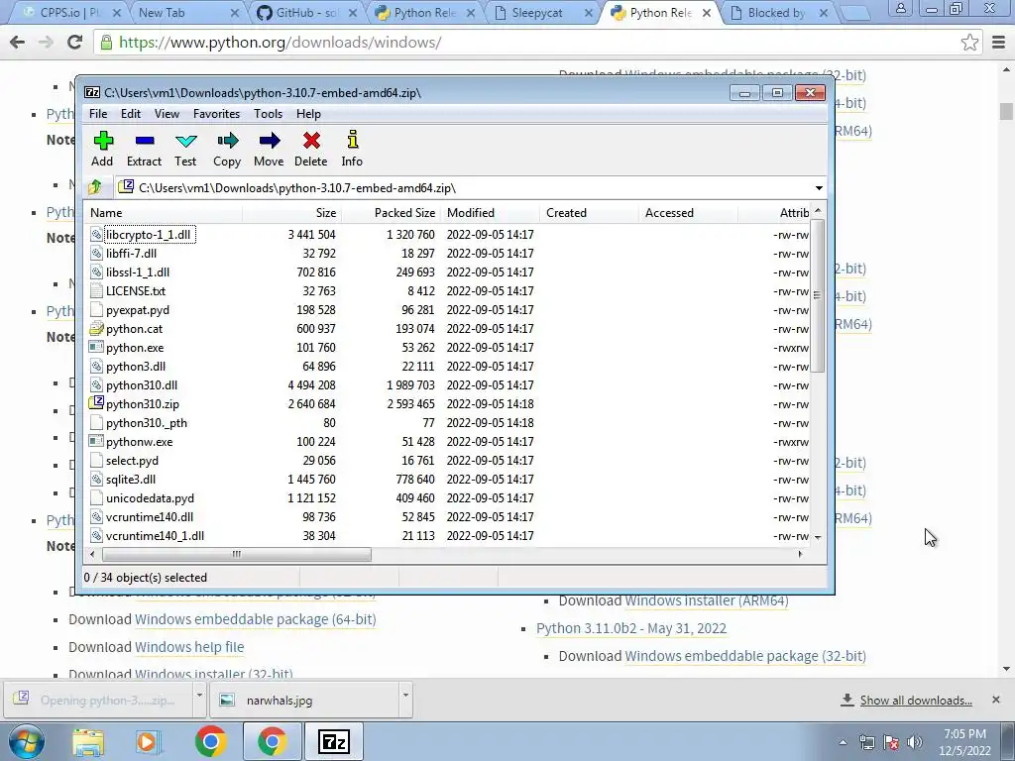Switch to 7-Zip taskbar button
Viewport: 1015px width, 761px height.
tap(334, 741)
